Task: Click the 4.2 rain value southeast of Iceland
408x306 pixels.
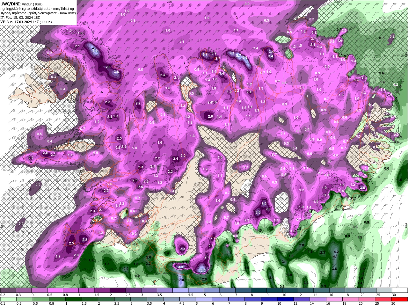Action: (336, 252)
